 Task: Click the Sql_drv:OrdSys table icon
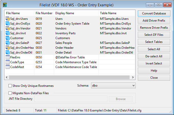click(x=7, y=24)
